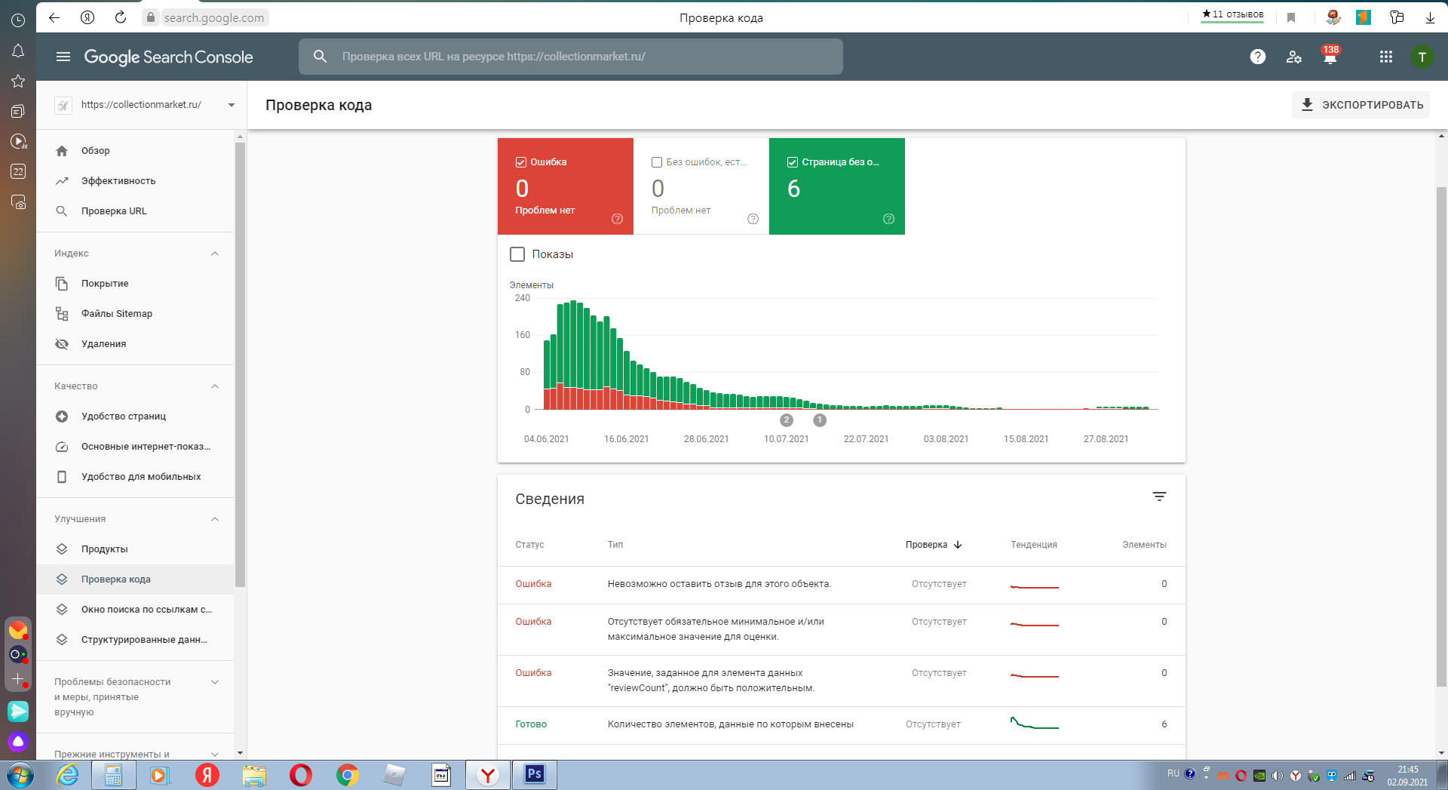Viewport: 1448px width, 790px height.
Task: Open Файлы Sitemap in the sidebar
Action: point(136,314)
